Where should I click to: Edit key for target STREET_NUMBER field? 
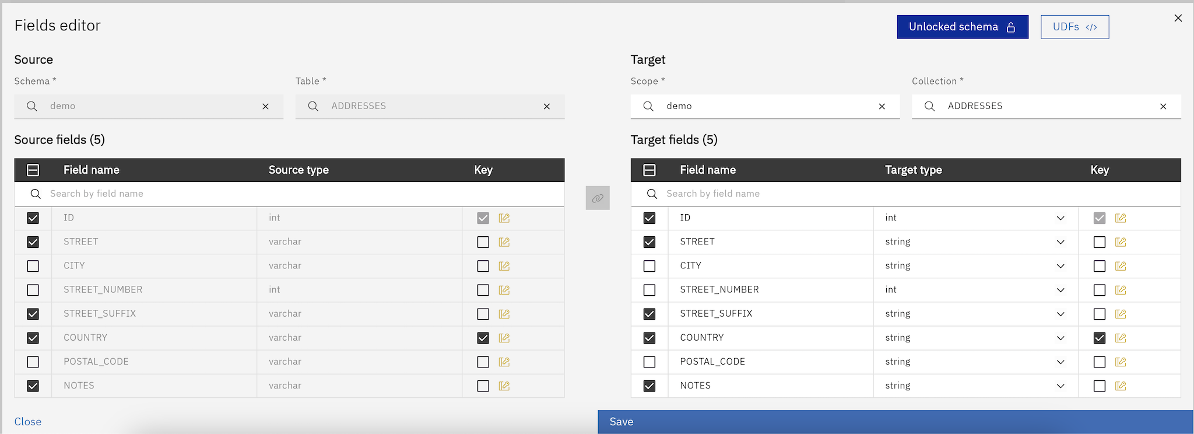tap(1121, 290)
